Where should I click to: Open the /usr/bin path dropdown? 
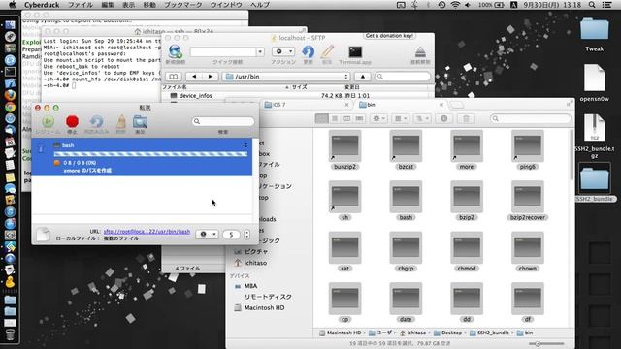coord(286,77)
